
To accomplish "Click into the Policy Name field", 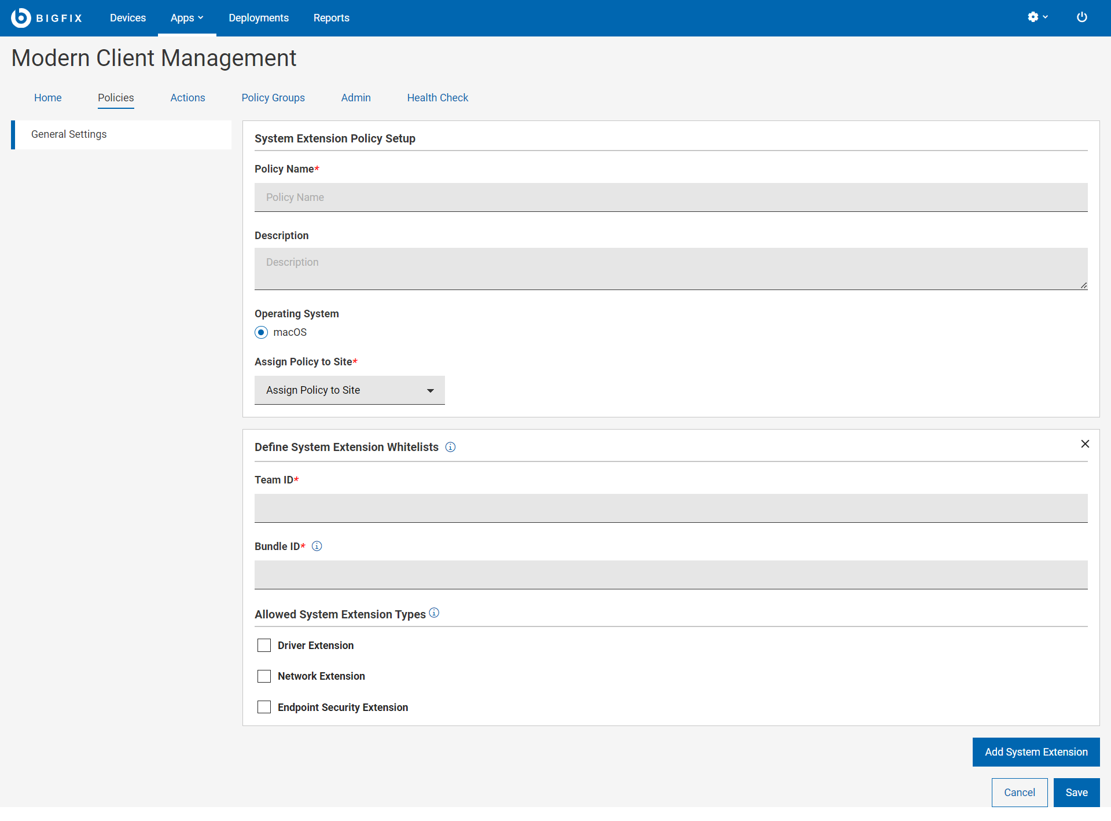I will pyautogui.click(x=671, y=197).
